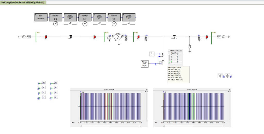Select the Start Sequence block
The image size is (264, 134).
pos(41,17)
